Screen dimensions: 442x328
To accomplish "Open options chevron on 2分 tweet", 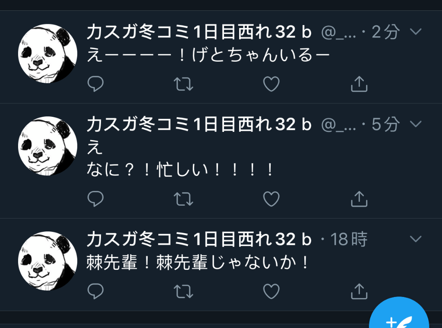I will tap(416, 31).
